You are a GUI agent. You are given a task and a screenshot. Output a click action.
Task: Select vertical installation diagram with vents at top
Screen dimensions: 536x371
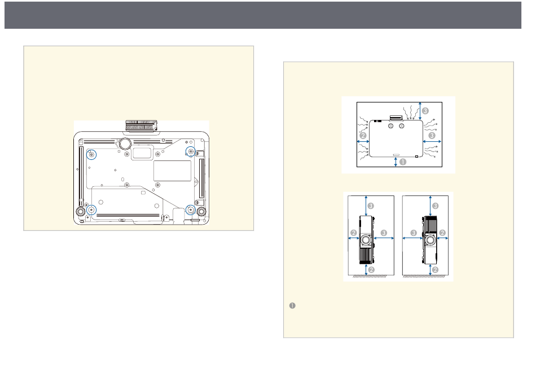pyautogui.click(x=425, y=236)
